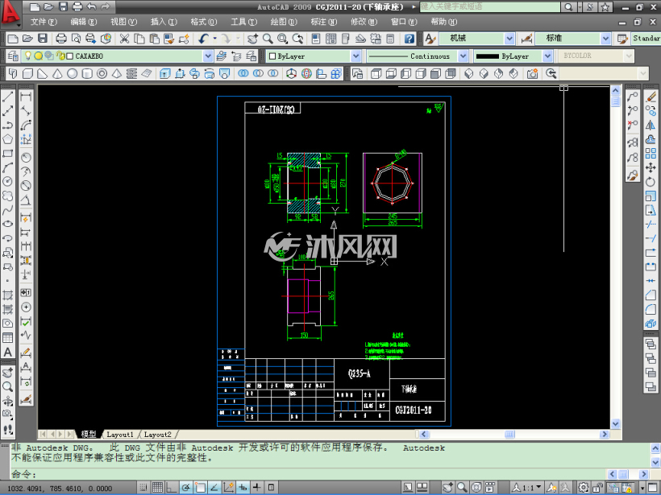Open the 修改(M) menu
Screen dimensions: 661x495
point(364,22)
